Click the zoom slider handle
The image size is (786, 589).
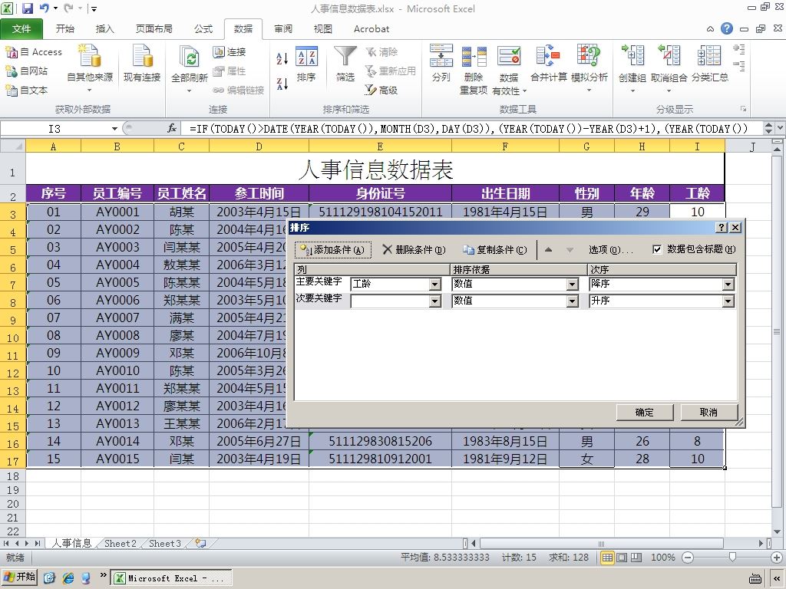732,557
